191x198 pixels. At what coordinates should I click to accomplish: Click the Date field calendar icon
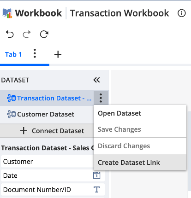97,175
